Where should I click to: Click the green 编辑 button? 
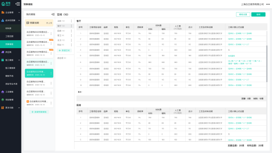point(258,14)
